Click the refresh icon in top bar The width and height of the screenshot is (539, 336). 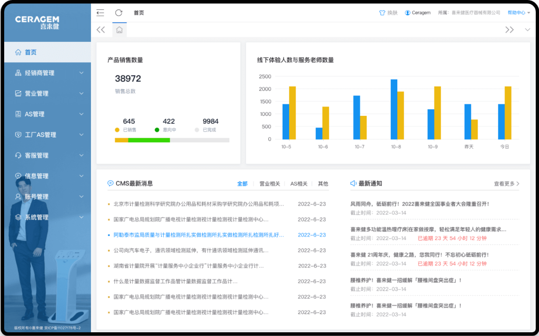click(x=119, y=13)
